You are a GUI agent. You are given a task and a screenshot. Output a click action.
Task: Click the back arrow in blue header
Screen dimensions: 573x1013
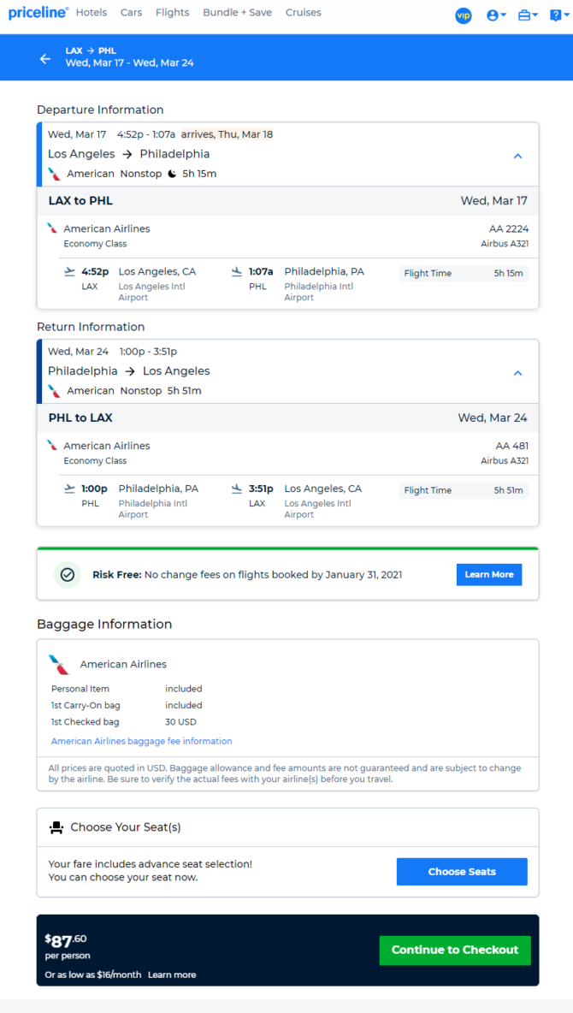click(45, 59)
